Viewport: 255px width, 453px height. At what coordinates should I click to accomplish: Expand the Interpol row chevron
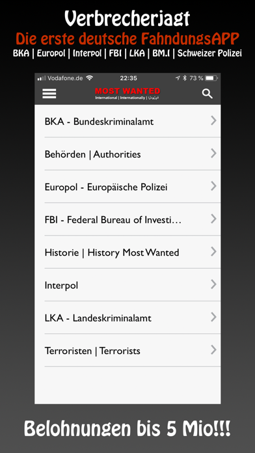[x=213, y=284]
